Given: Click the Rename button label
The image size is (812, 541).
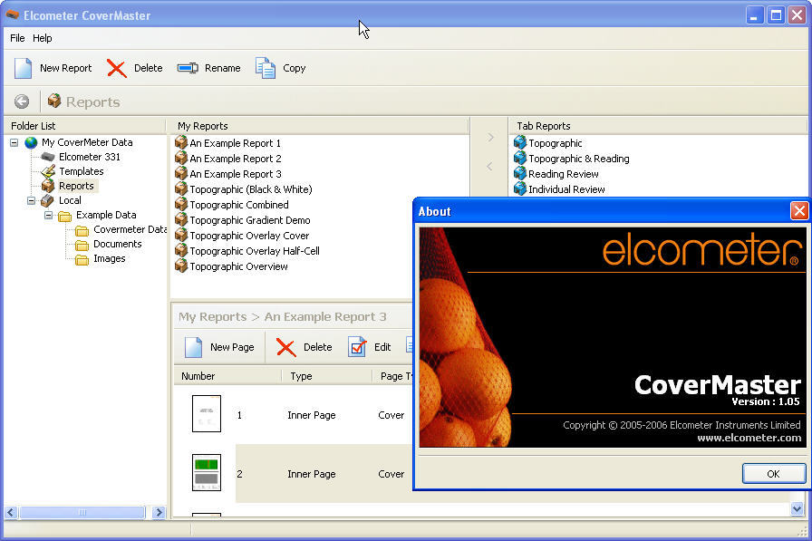Looking at the screenshot, I should [223, 68].
